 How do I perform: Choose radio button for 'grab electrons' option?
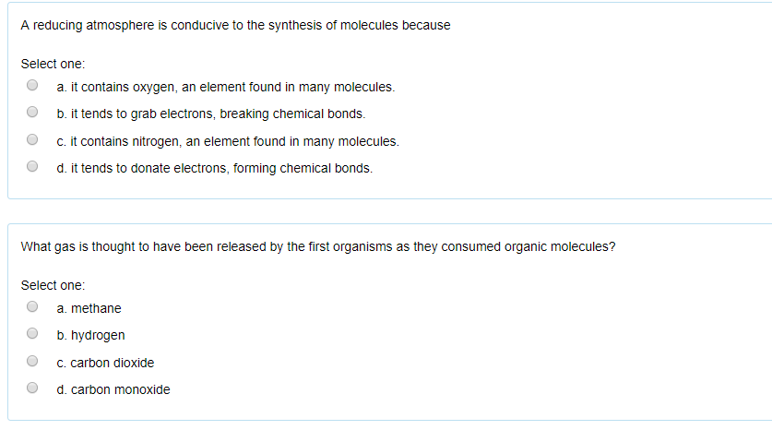(x=32, y=113)
